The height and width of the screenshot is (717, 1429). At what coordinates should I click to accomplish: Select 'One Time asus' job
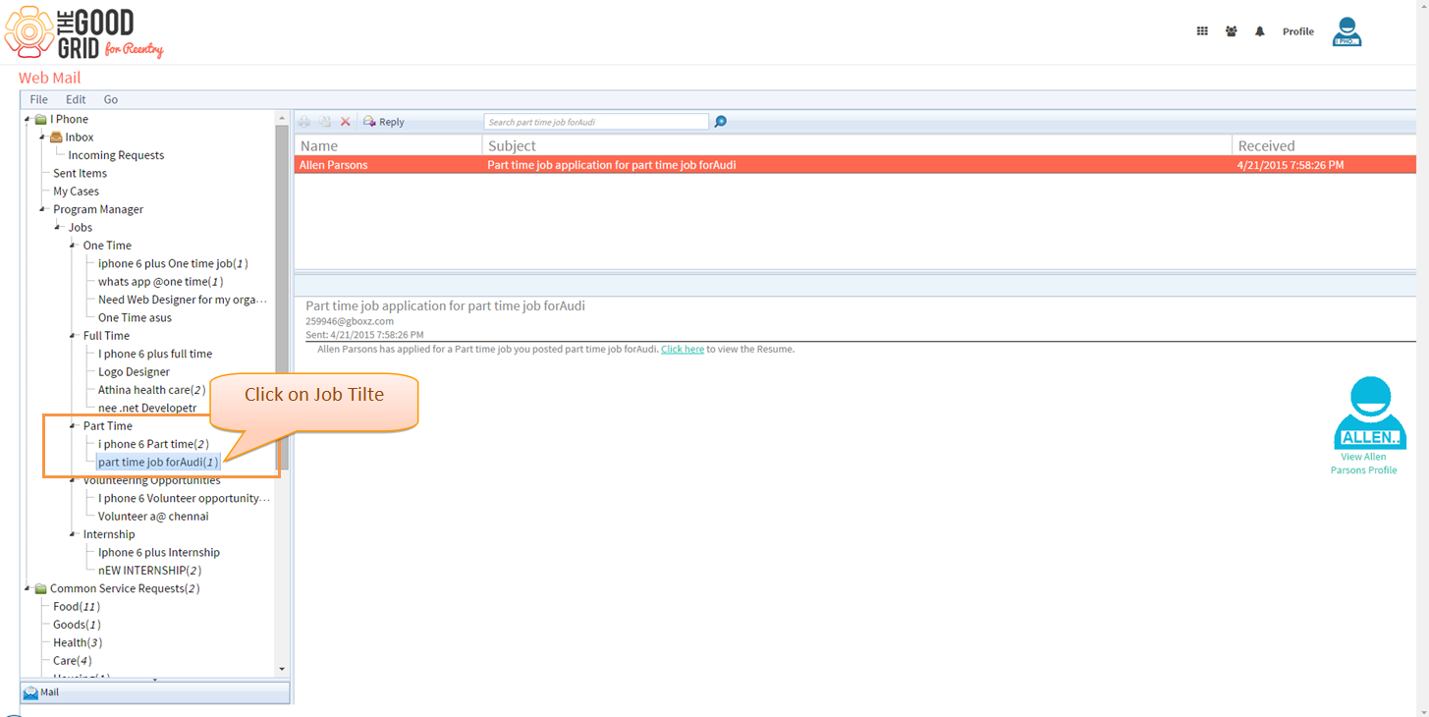[x=135, y=318]
